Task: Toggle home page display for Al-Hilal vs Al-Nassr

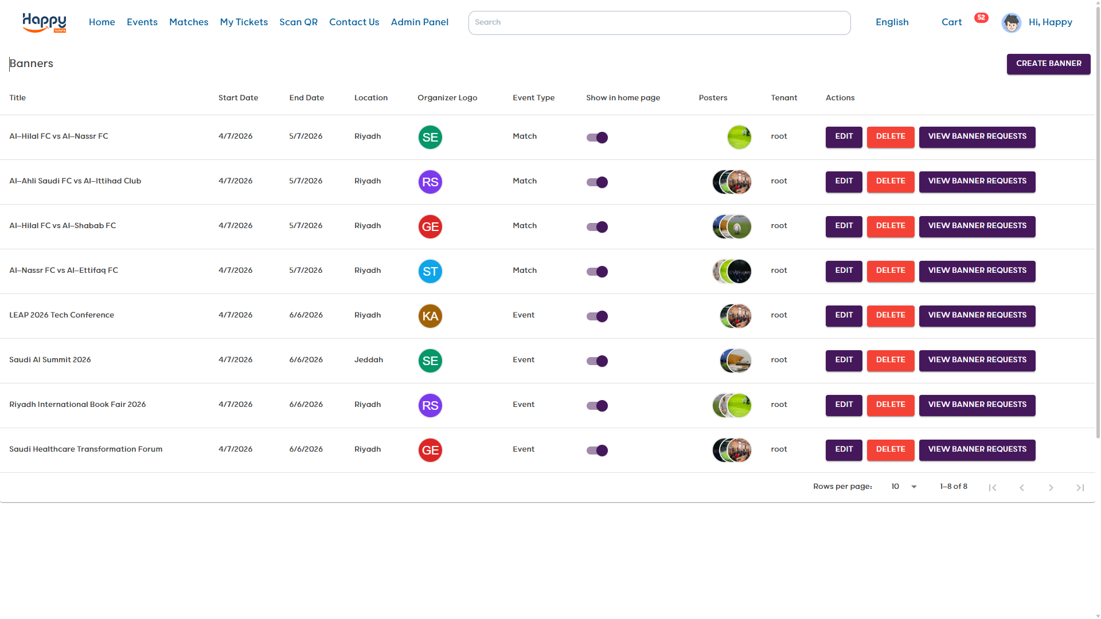Action: (x=597, y=138)
